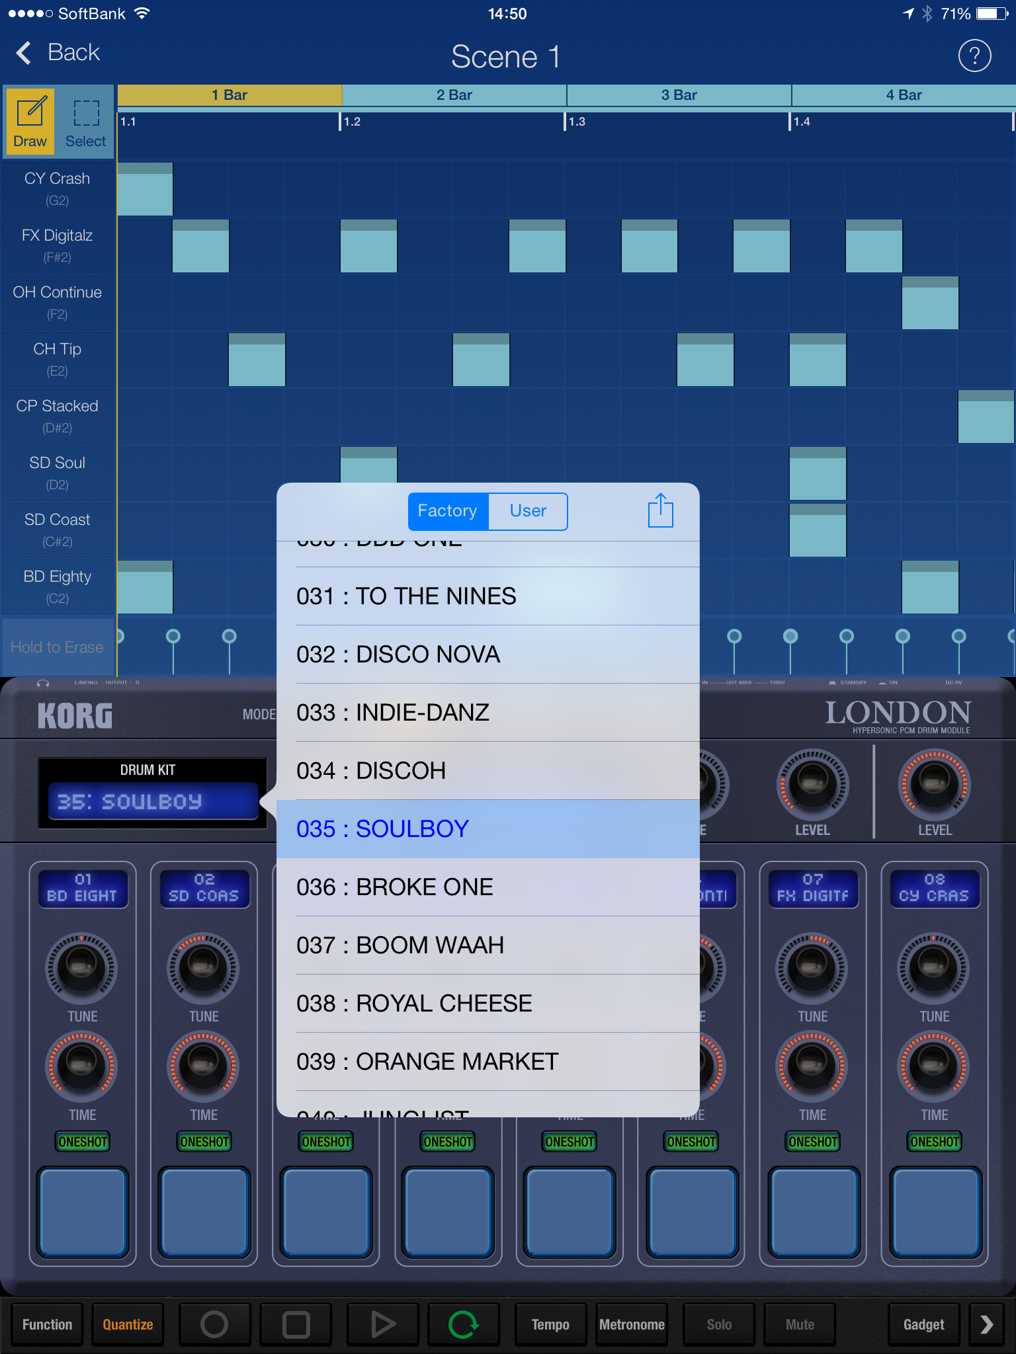Choose drum kit 031 : TO THE NINES
The width and height of the screenshot is (1016, 1354).
(x=488, y=596)
